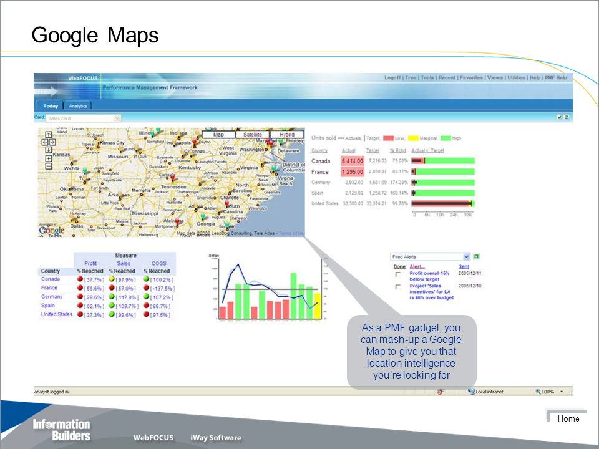Click Recent in the top menu
This screenshot has width=599, height=449.
[447, 77]
